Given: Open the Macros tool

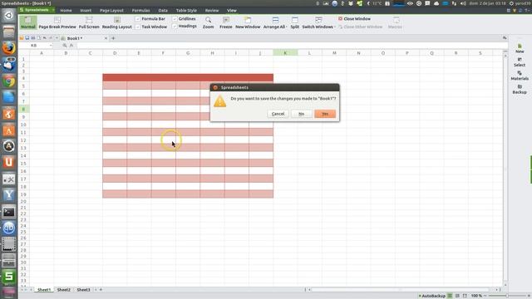Looking at the screenshot, I should tap(395, 22).
